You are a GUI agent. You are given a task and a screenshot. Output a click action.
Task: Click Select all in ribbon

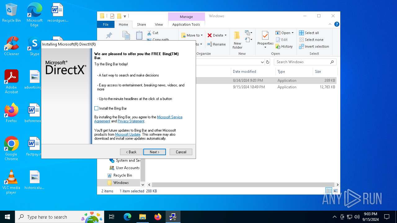pyautogui.click(x=309, y=33)
